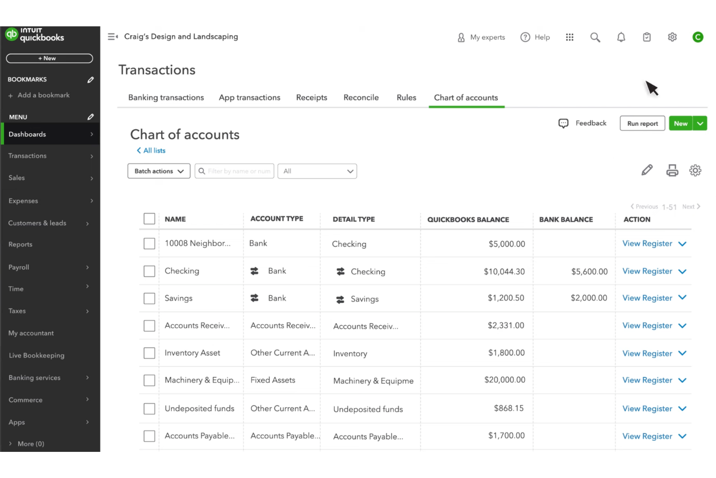Expand the View Register dropdown for Inventory Asset
The image size is (716, 478).
pyautogui.click(x=683, y=353)
